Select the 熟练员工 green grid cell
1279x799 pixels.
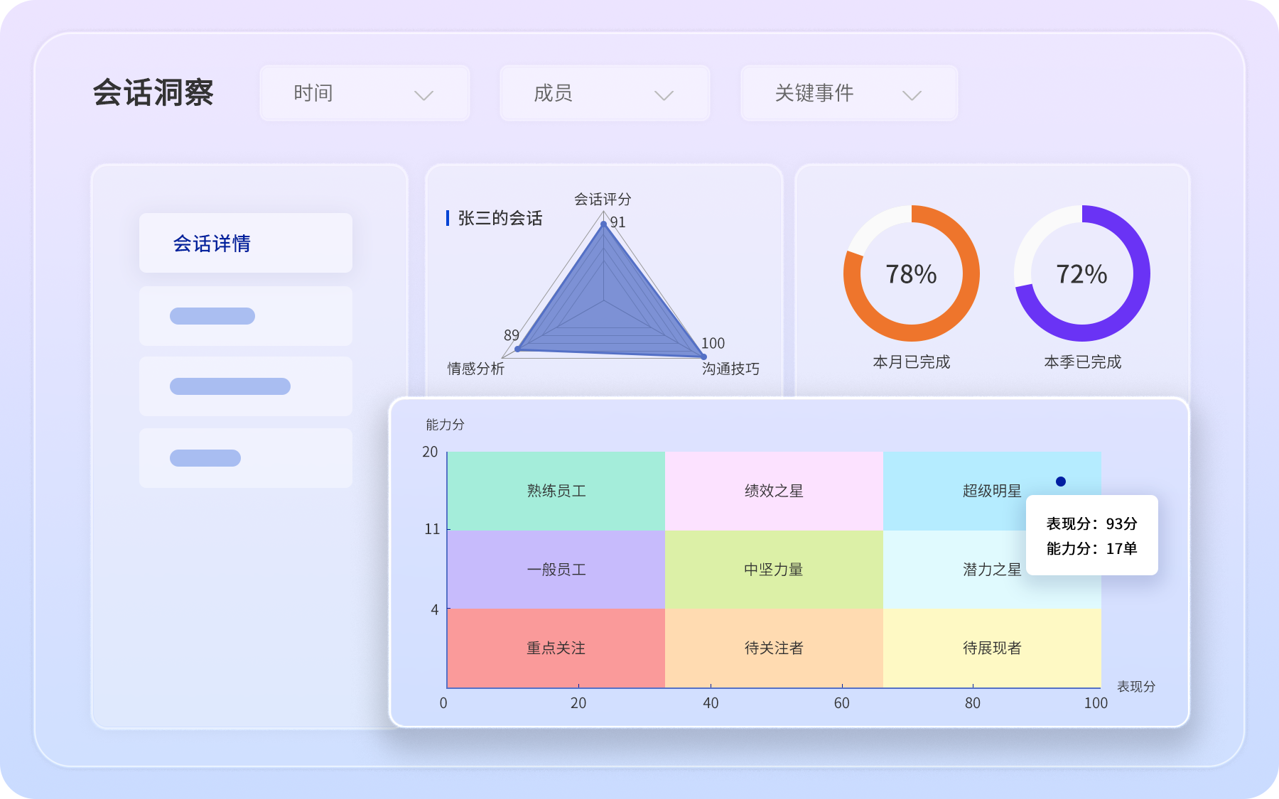(556, 491)
